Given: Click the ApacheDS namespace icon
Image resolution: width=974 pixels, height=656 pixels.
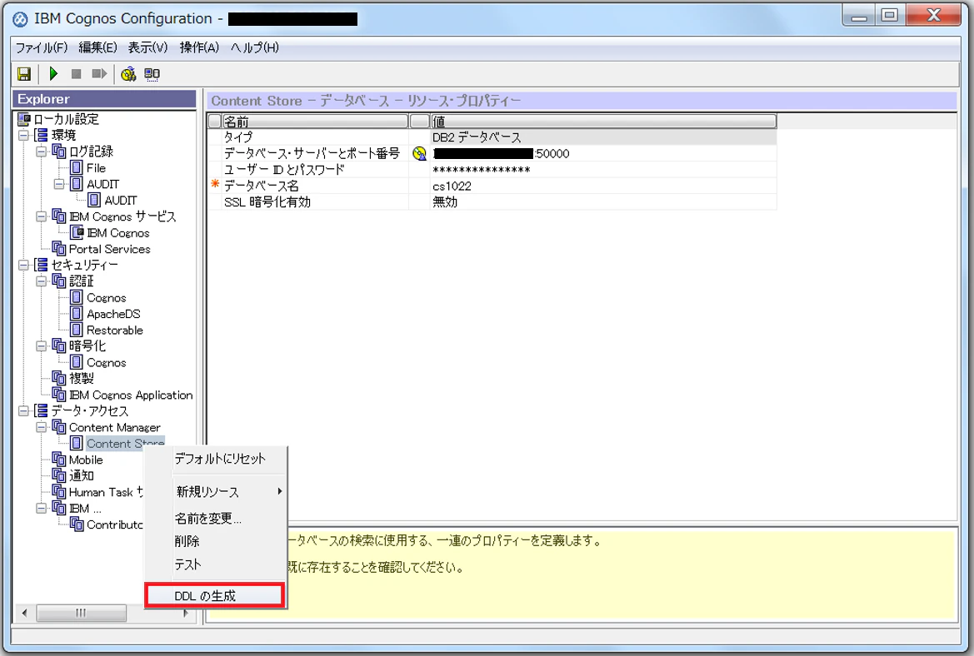Looking at the screenshot, I should (77, 314).
